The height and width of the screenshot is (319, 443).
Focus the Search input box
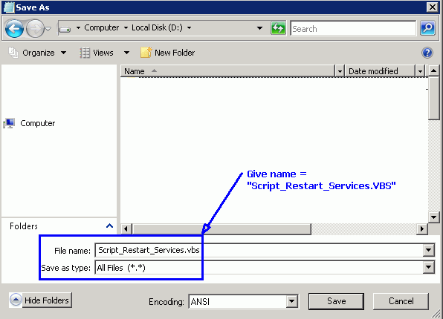pos(353,28)
